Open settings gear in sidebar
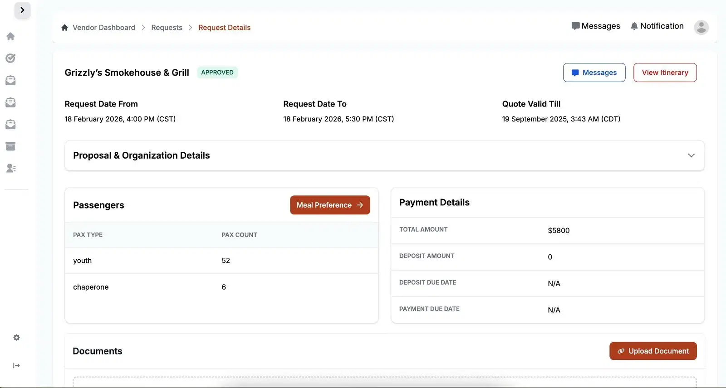The height and width of the screenshot is (388, 726). point(16,338)
